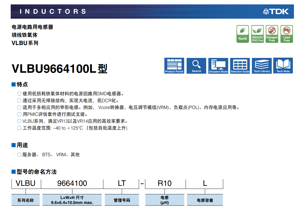Viewport: 306px width, 210px height.
Task: Click the REACH SVHC-Free badge
Action: (257, 34)
